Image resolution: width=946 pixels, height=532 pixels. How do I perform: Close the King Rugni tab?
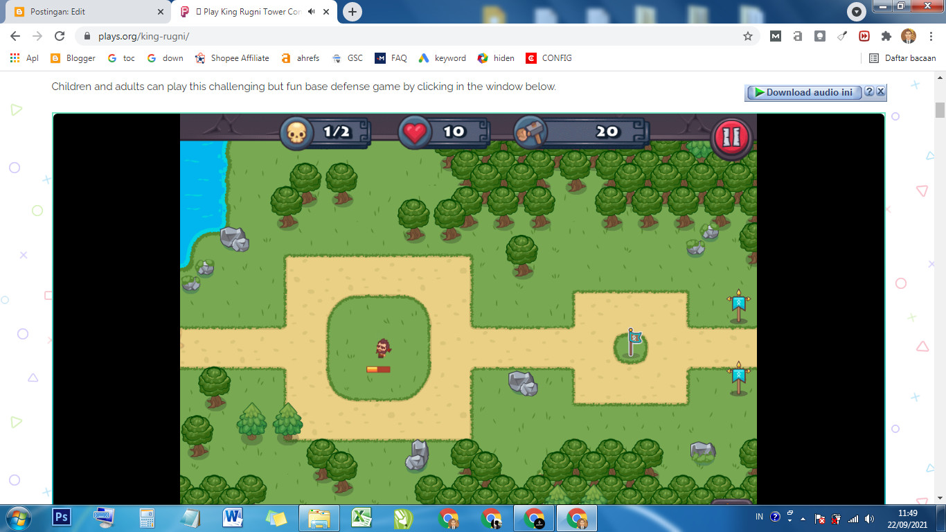(327, 12)
